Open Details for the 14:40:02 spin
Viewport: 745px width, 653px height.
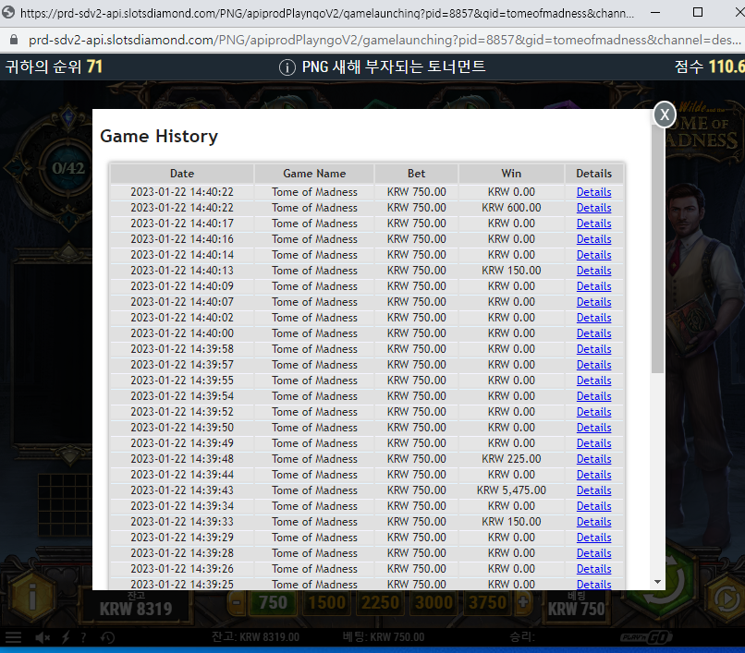tap(593, 317)
